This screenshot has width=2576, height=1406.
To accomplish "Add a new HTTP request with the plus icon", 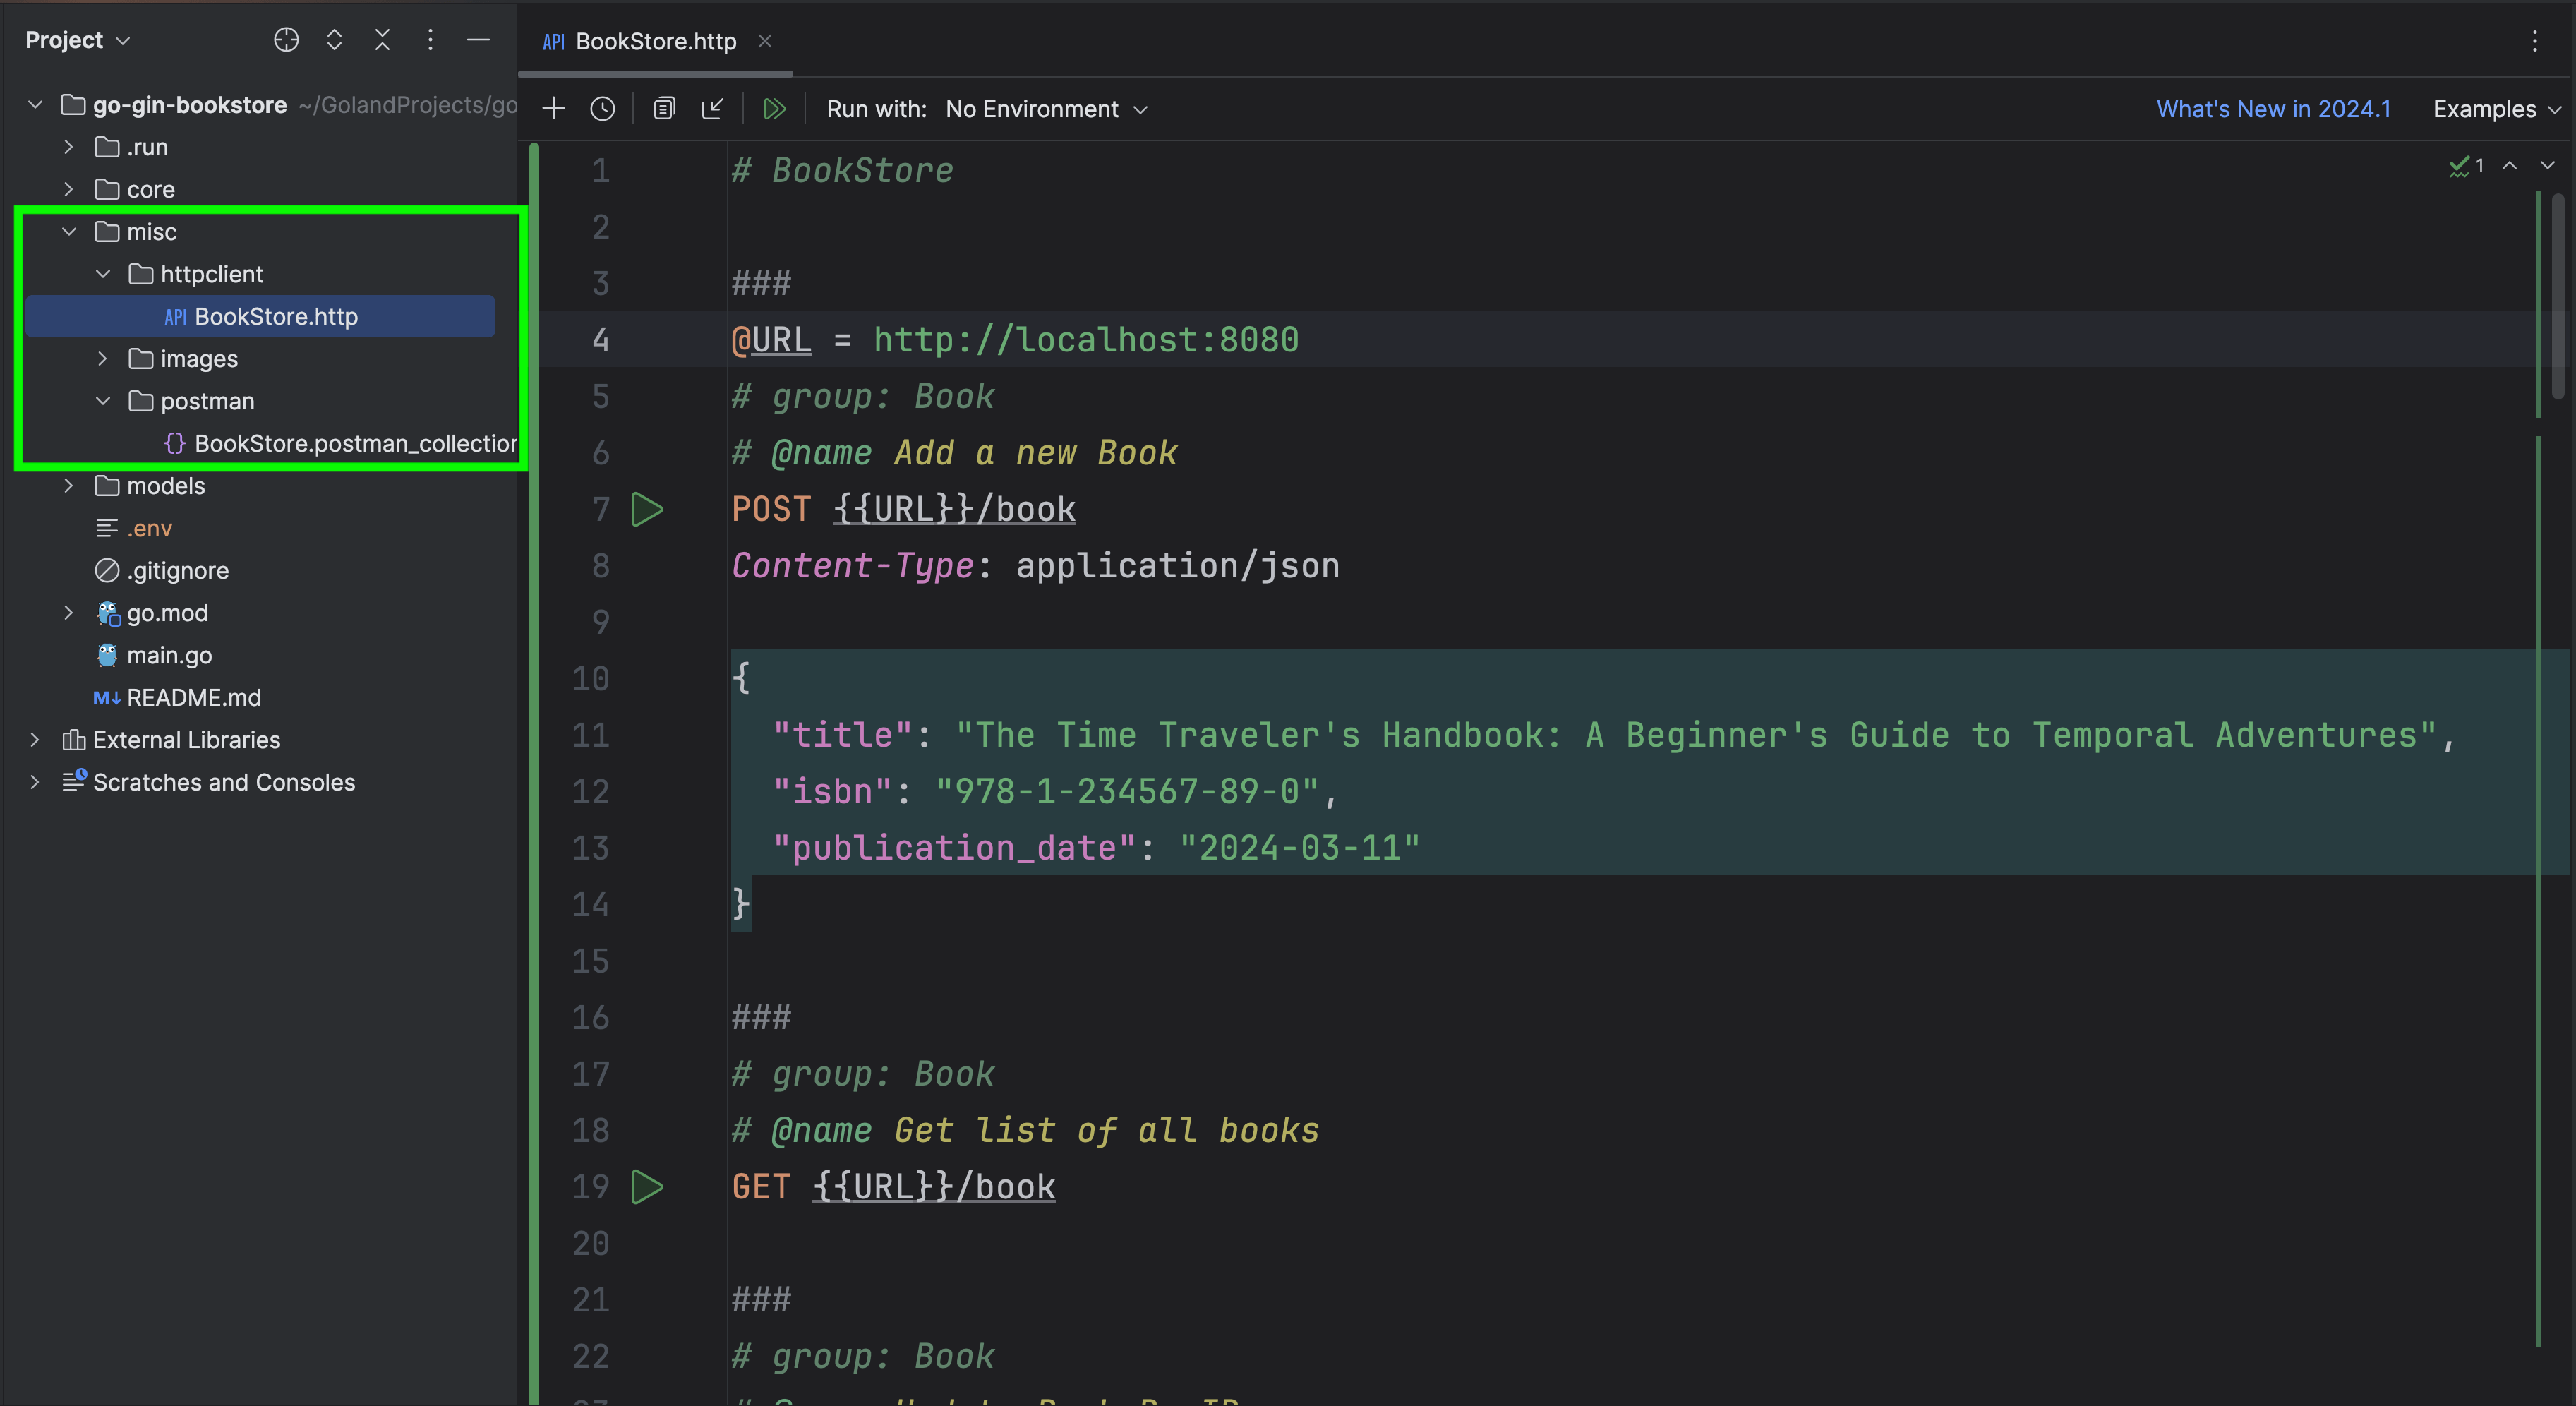I will 553,108.
